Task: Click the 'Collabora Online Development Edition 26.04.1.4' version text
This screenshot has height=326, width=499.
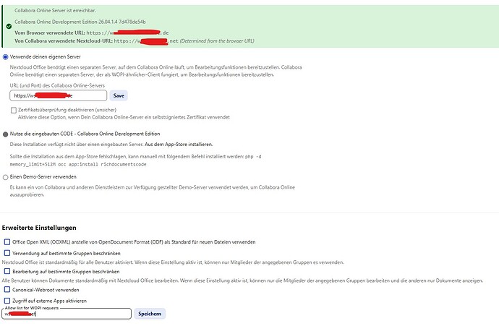Action: [x=80, y=22]
